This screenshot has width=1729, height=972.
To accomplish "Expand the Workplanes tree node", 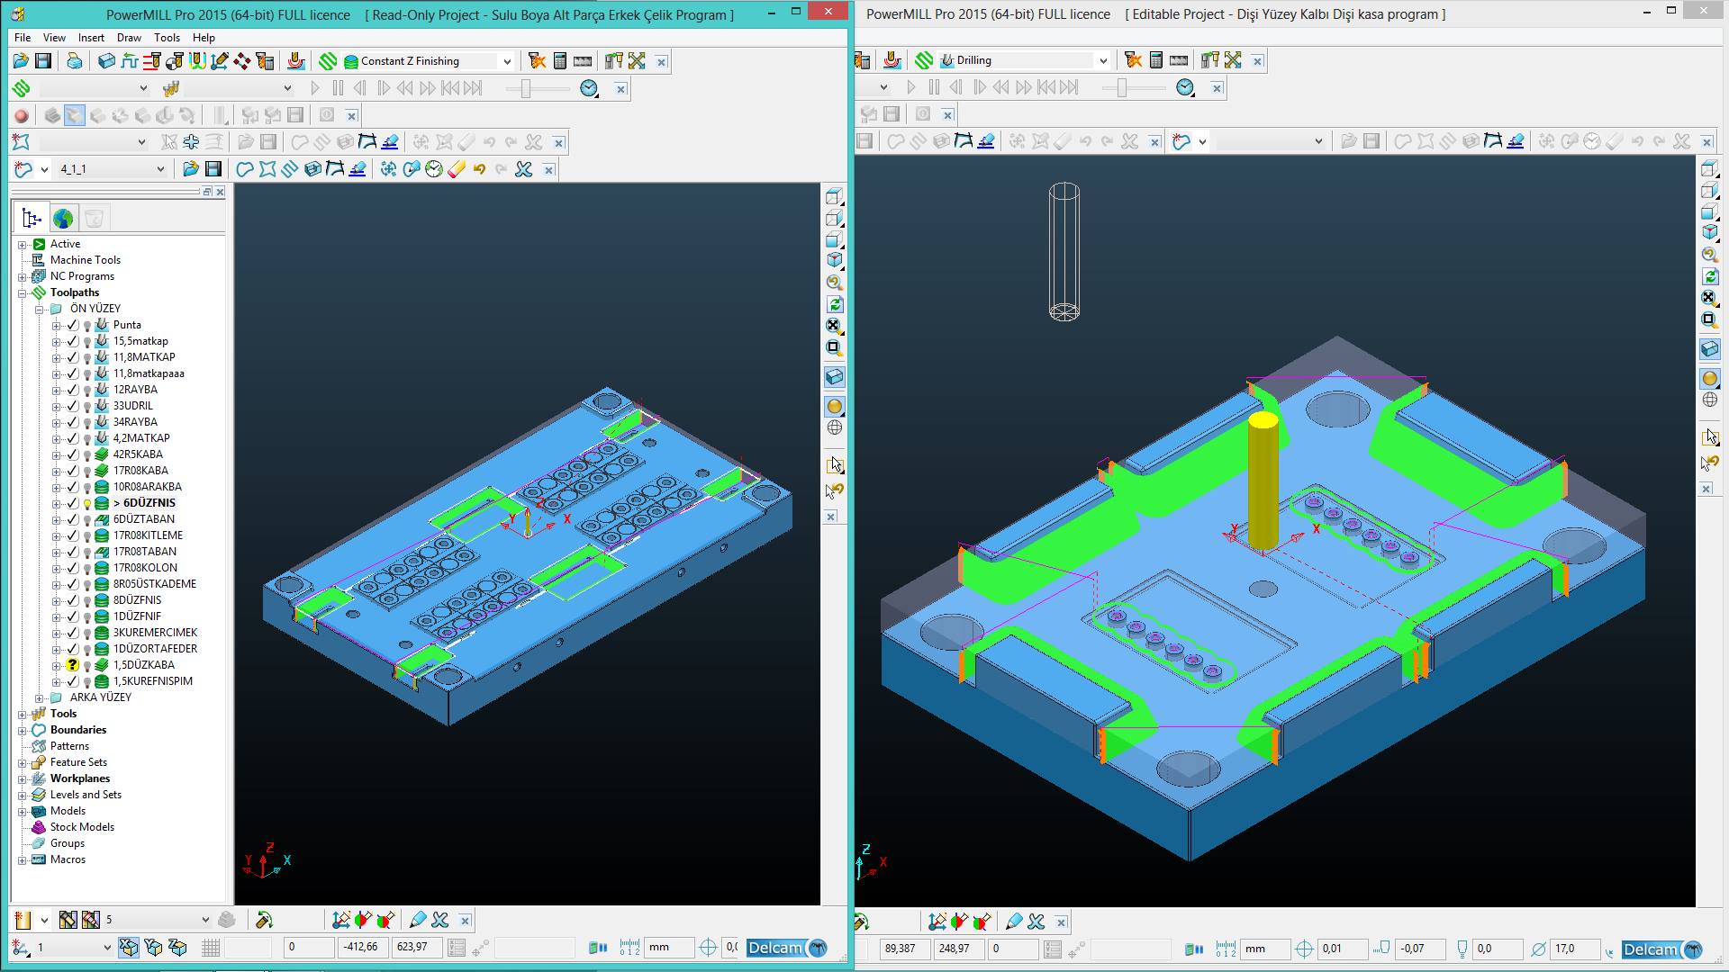I will 23,778.
